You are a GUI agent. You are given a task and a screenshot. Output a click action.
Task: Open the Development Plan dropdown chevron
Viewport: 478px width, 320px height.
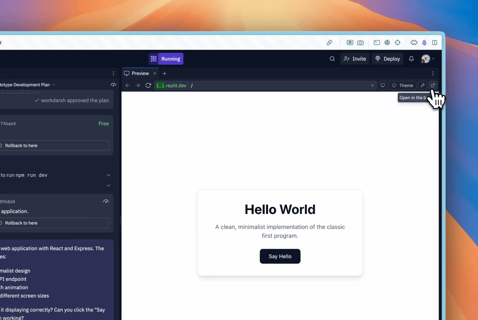(x=54, y=85)
